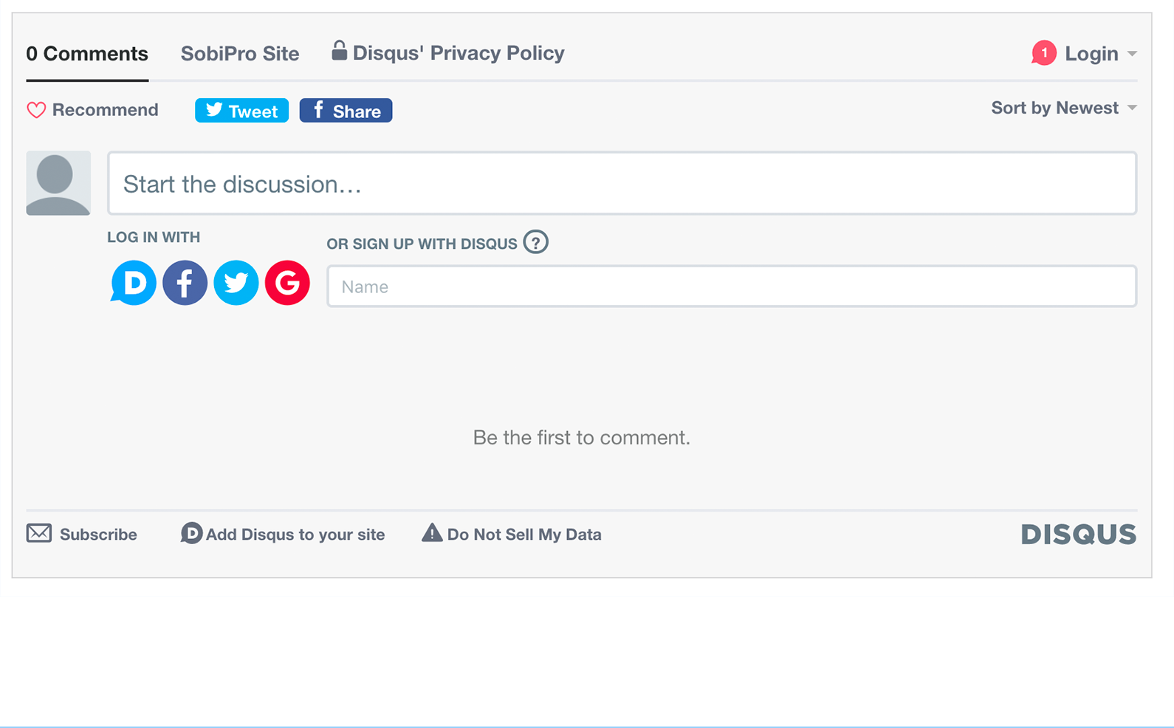Click the Name input field
The width and height of the screenshot is (1174, 728).
pos(732,286)
